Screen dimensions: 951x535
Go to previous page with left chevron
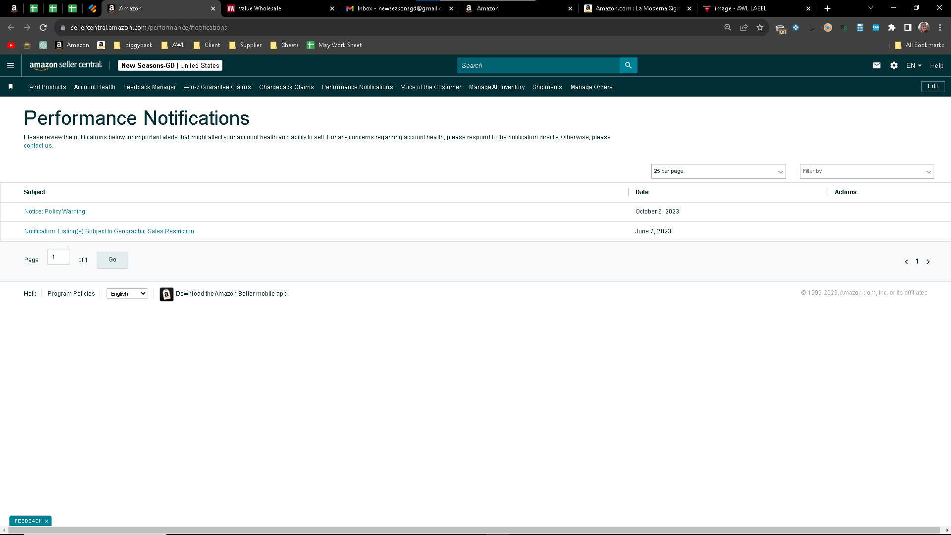[906, 262]
